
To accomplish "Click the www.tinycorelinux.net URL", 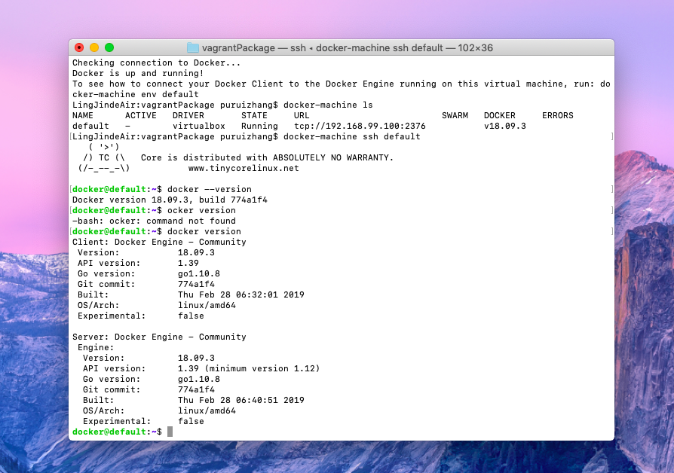I will click(x=244, y=168).
